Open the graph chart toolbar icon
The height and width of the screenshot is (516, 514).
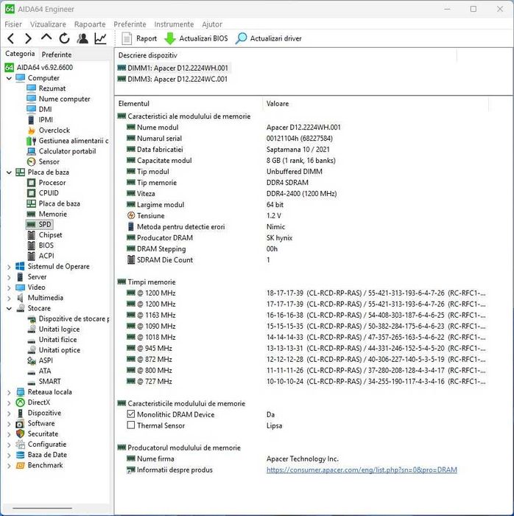pyautogui.click(x=101, y=38)
